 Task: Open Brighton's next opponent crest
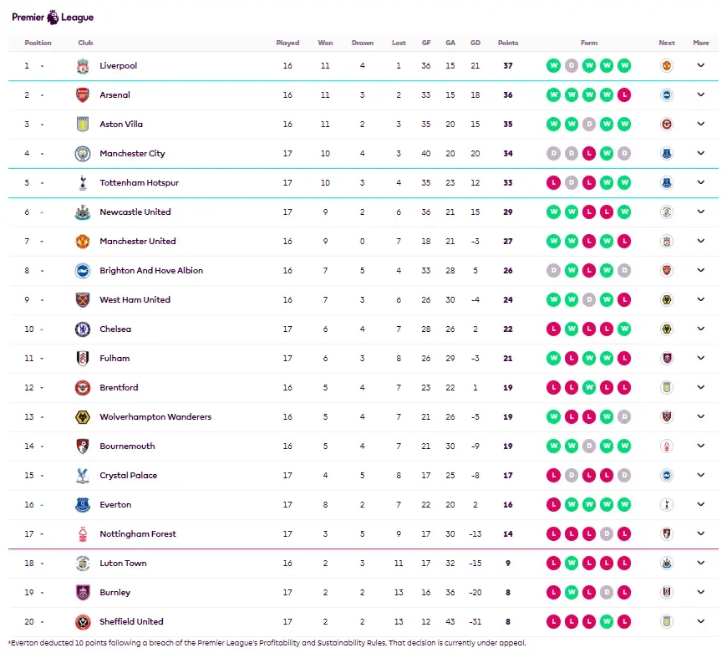point(667,270)
